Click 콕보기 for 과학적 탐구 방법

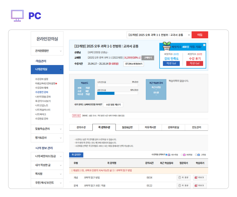[x=200, y=178]
